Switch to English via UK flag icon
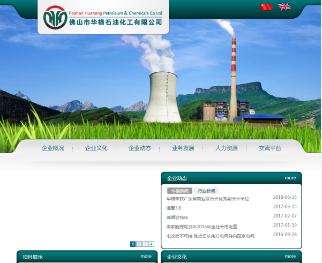Viewport: 322px width, 263px height. coord(284,7)
